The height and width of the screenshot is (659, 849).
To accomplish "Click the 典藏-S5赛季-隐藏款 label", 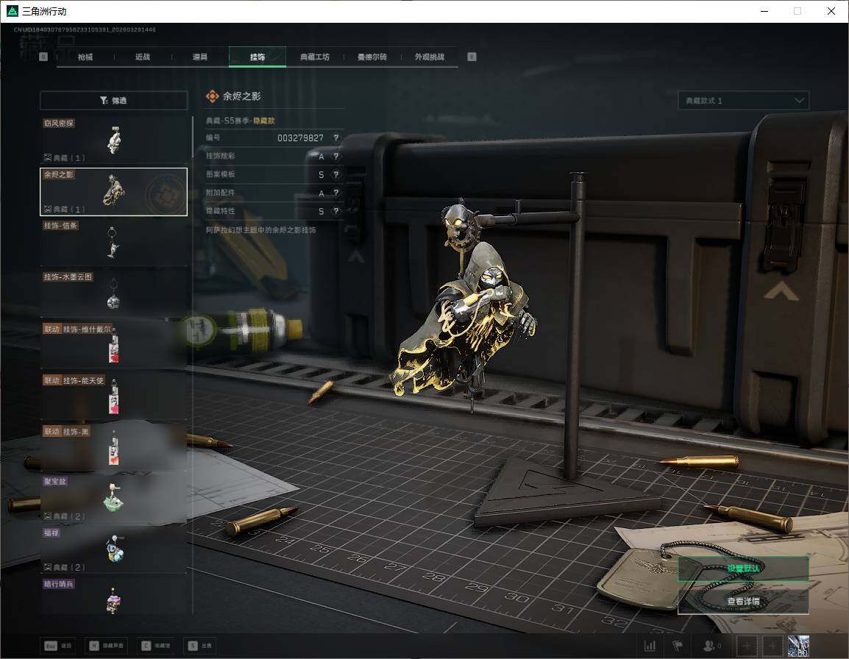I will [241, 121].
